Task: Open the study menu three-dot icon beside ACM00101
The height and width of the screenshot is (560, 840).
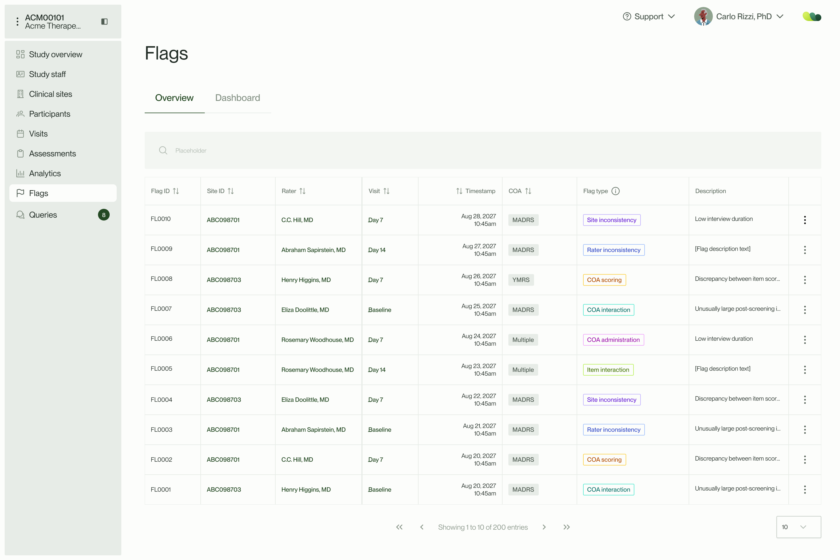Action: point(17,21)
